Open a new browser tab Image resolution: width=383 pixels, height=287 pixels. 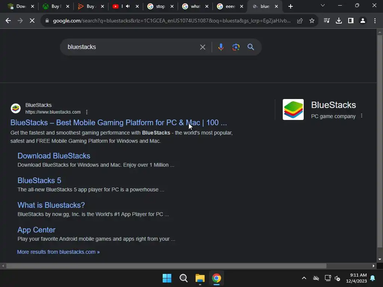coord(290,6)
